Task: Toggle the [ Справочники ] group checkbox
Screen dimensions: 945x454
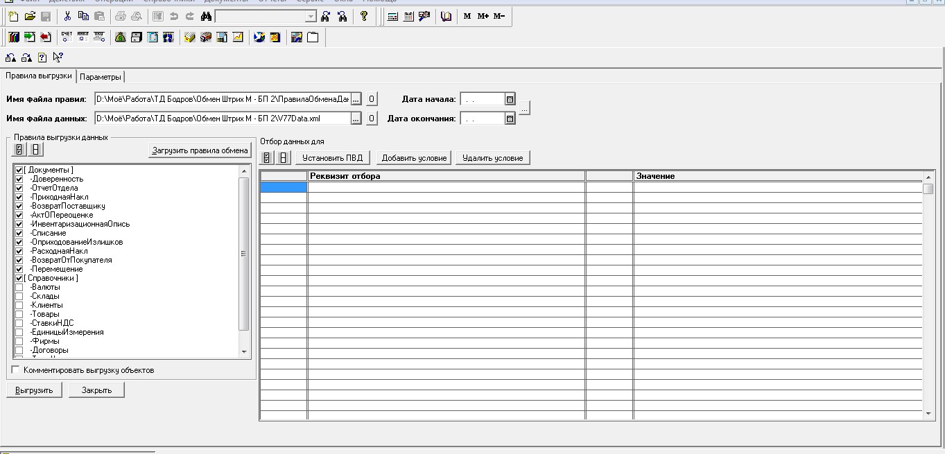Action: point(19,278)
